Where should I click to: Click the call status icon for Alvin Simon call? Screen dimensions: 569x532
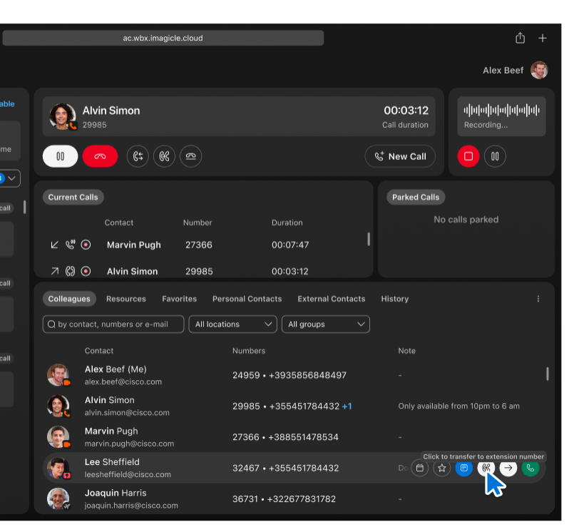tap(70, 271)
